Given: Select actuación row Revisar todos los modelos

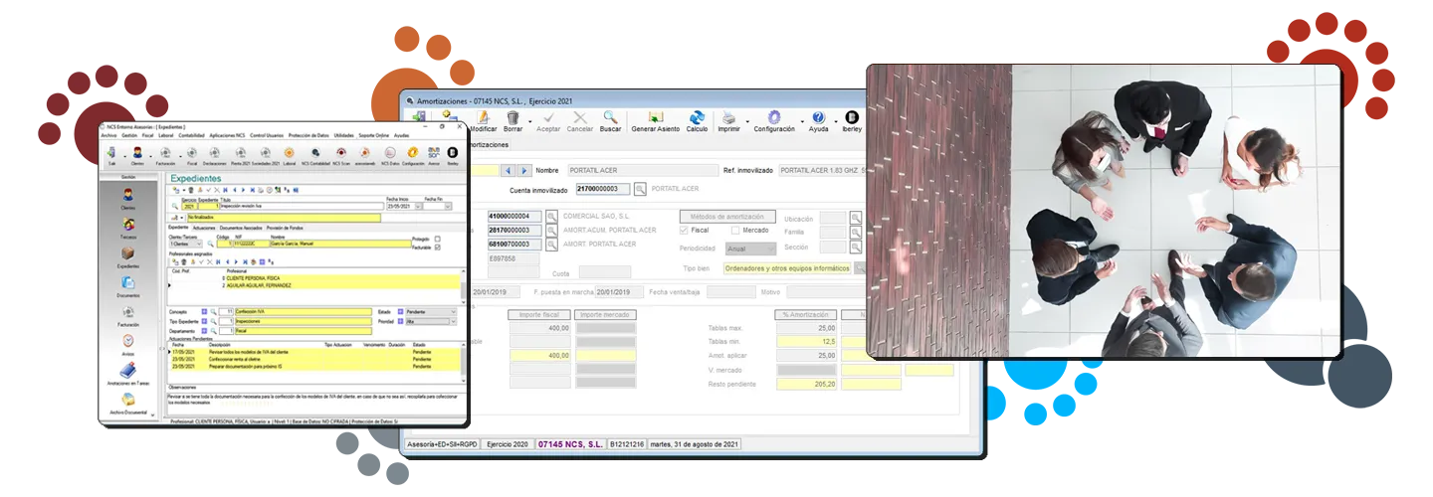Looking at the screenshot, I should pyautogui.click(x=314, y=352).
